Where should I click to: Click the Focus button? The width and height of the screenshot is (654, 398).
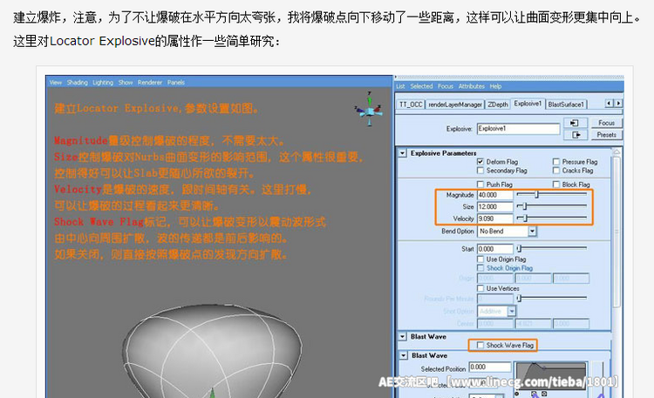[607, 124]
